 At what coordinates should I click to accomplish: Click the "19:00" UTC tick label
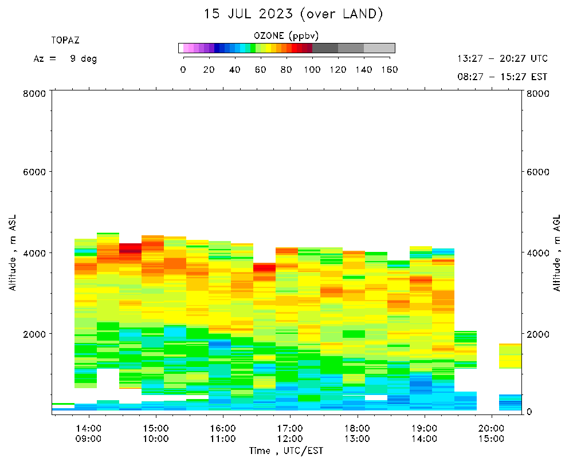pyautogui.click(x=424, y=428)
